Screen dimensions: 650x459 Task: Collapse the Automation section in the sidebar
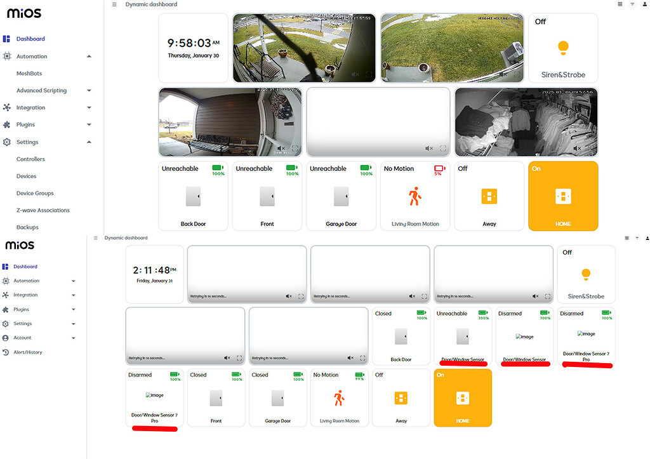tap(89, 56)
